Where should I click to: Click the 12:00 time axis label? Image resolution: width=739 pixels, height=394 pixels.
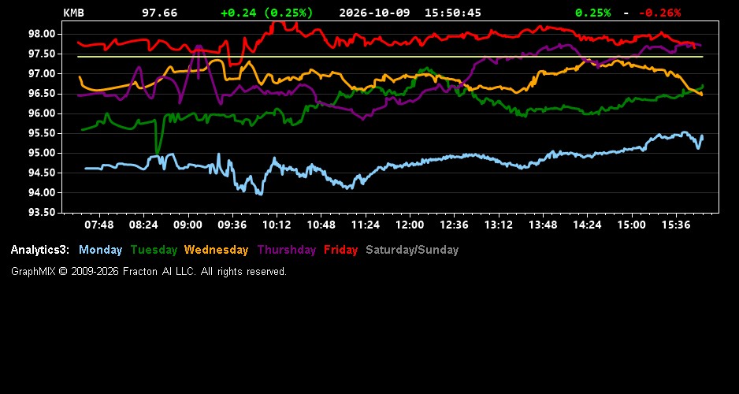pos(410,225)
